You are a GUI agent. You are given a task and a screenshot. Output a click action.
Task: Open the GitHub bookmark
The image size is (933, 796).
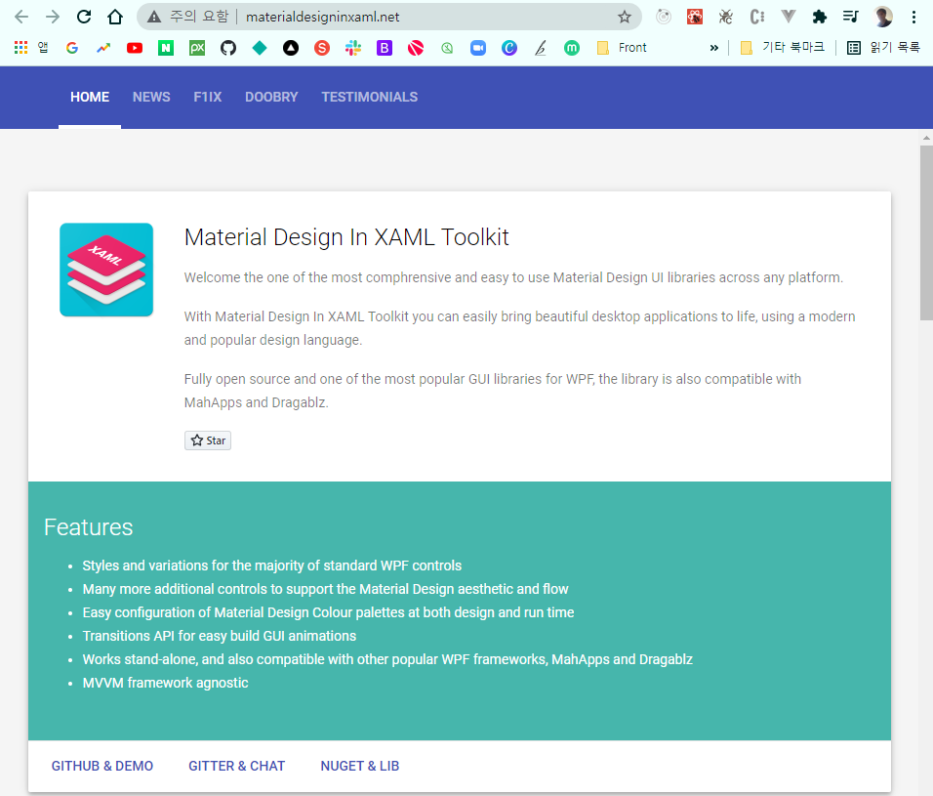(x=228, y=48)
